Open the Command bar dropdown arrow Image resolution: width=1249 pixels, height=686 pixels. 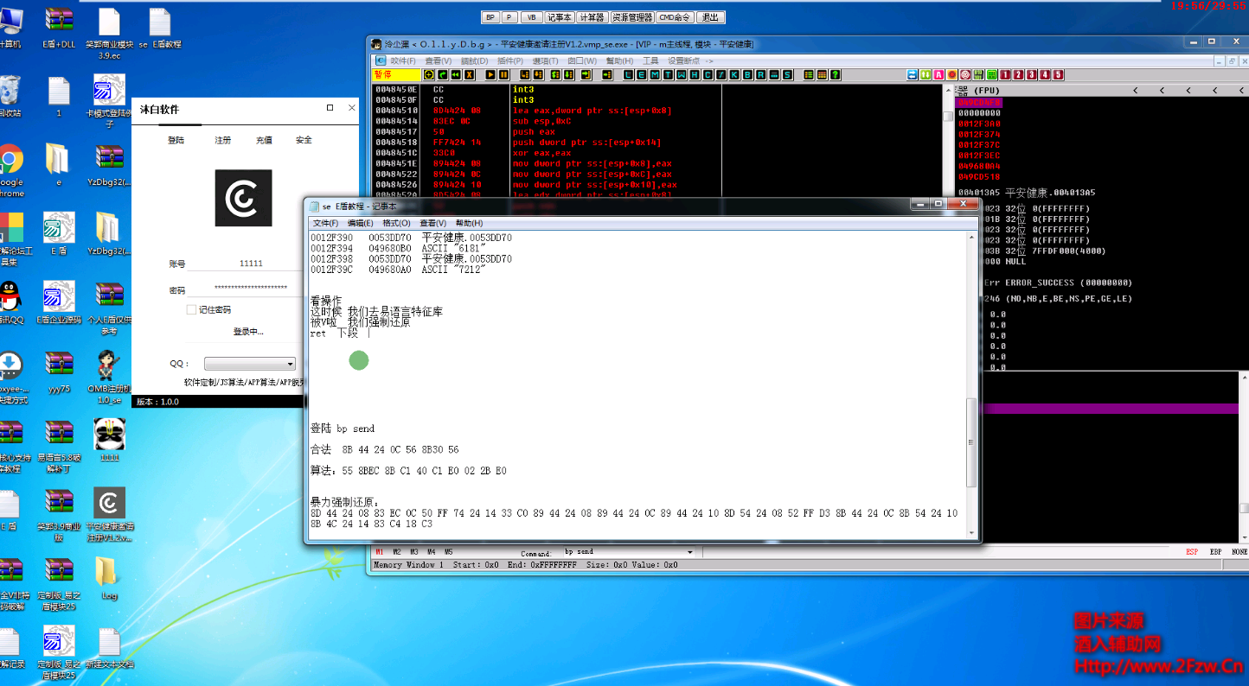[689, 552]
